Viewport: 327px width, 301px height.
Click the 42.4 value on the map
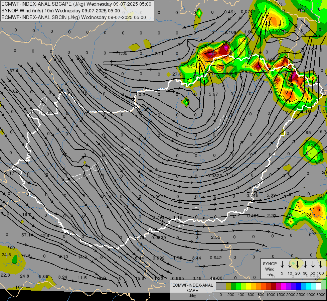pos(45,236)
